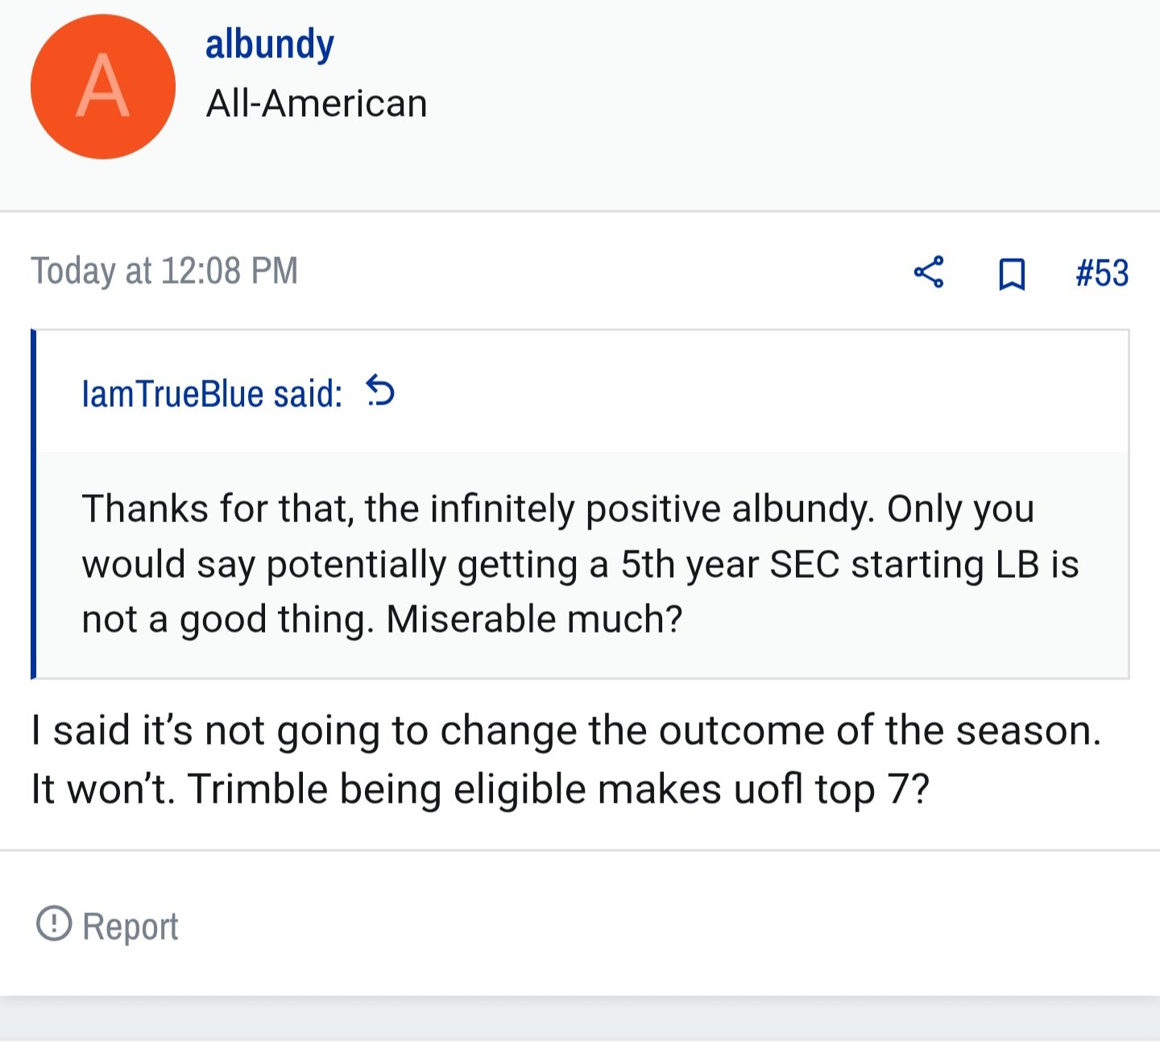The image size is (1160, 1042).
Task: Click the exclamation icon beside Report
Action: click(54, 923)
